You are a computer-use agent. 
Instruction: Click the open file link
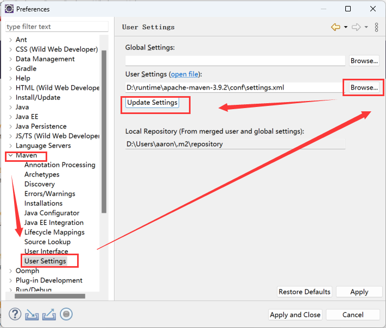pos(185,74)
